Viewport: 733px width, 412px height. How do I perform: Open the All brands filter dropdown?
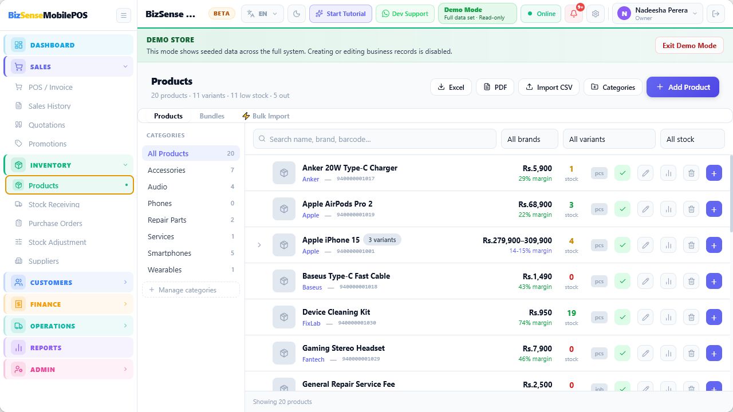[529, 139]
